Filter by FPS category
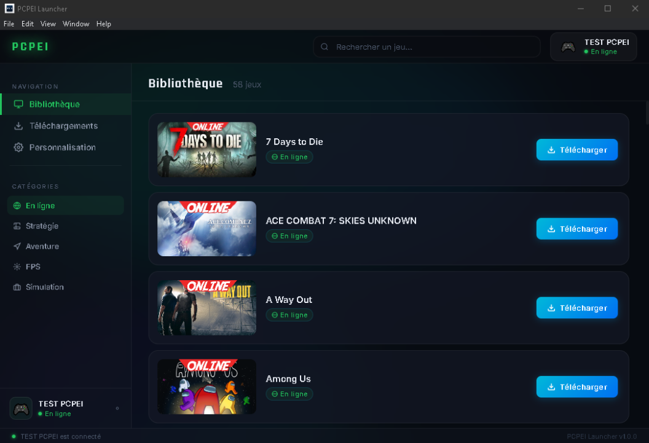 coord(65,267)
